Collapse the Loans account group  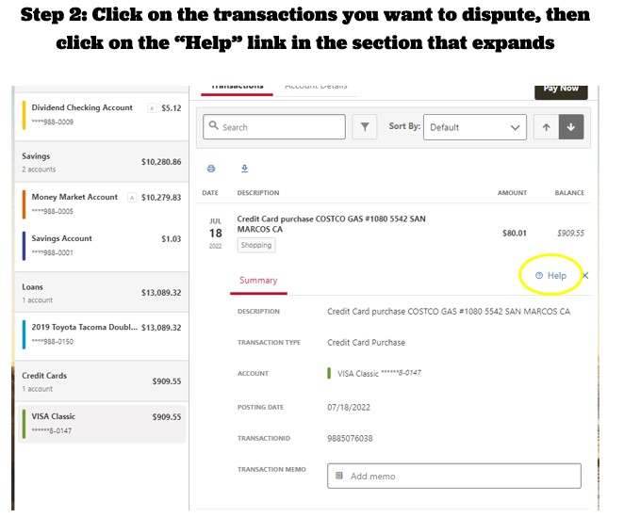102,293
